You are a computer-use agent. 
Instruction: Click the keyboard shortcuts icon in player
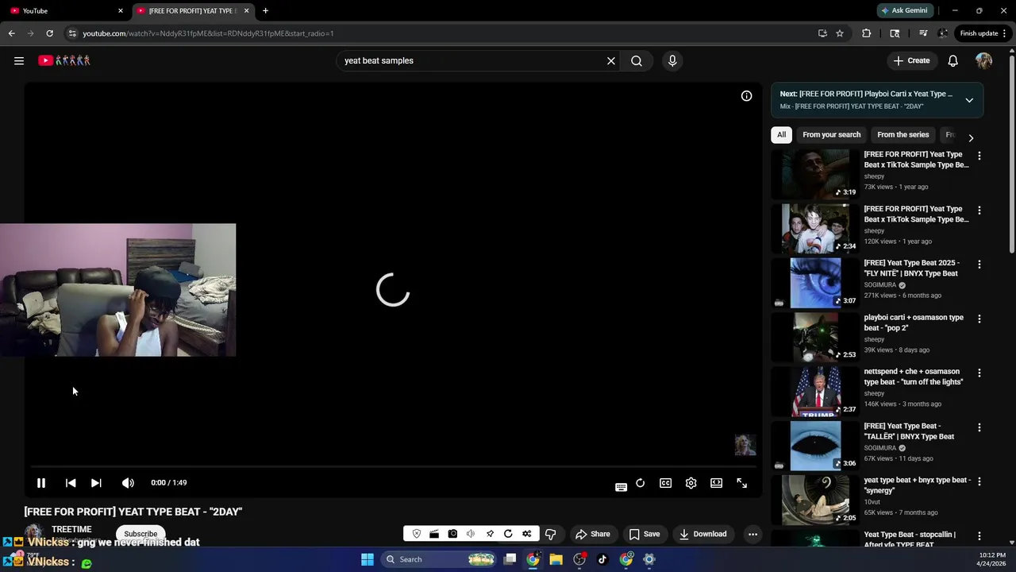coord(621,487)
